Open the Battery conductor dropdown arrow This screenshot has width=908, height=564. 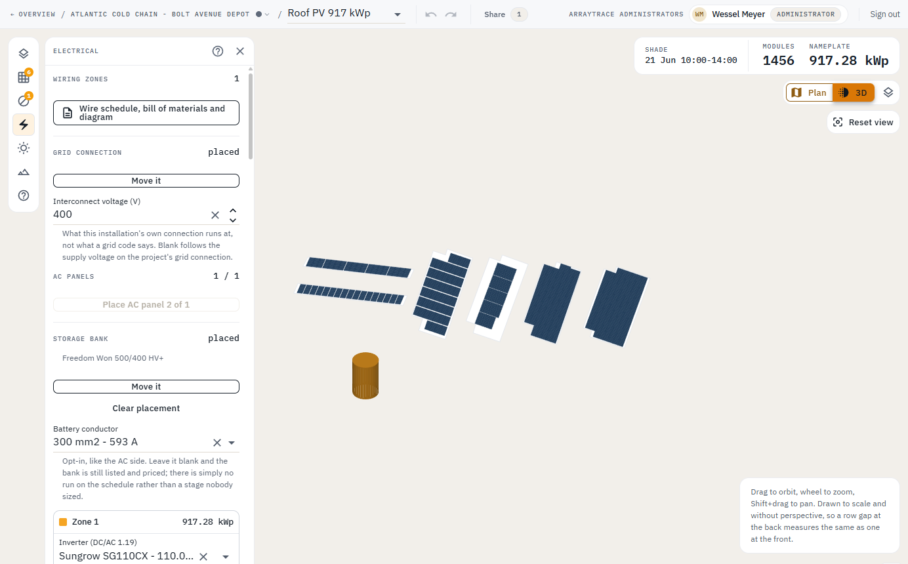click(232, 443)
